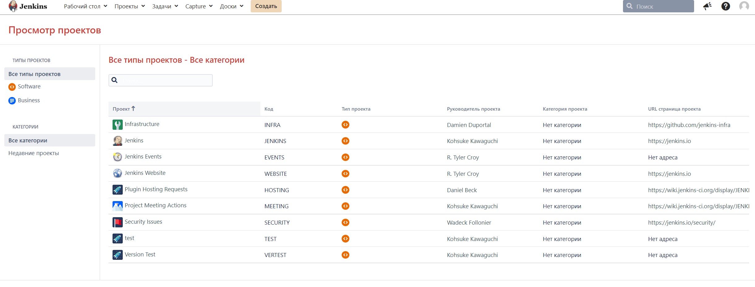The image size is (755, 287).
Task: Expand the Проекты dropdown menu
Action: [130, 6]
